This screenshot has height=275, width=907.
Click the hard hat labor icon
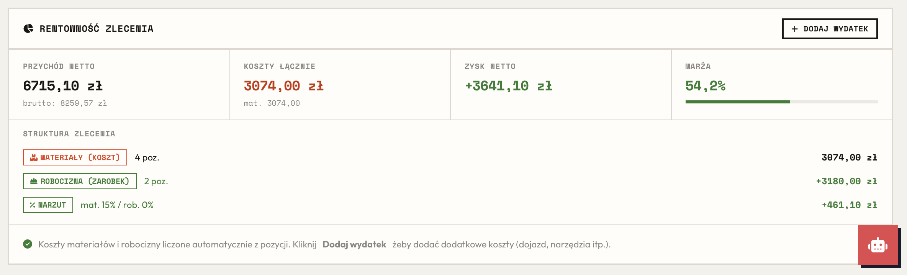click(34, 182)
